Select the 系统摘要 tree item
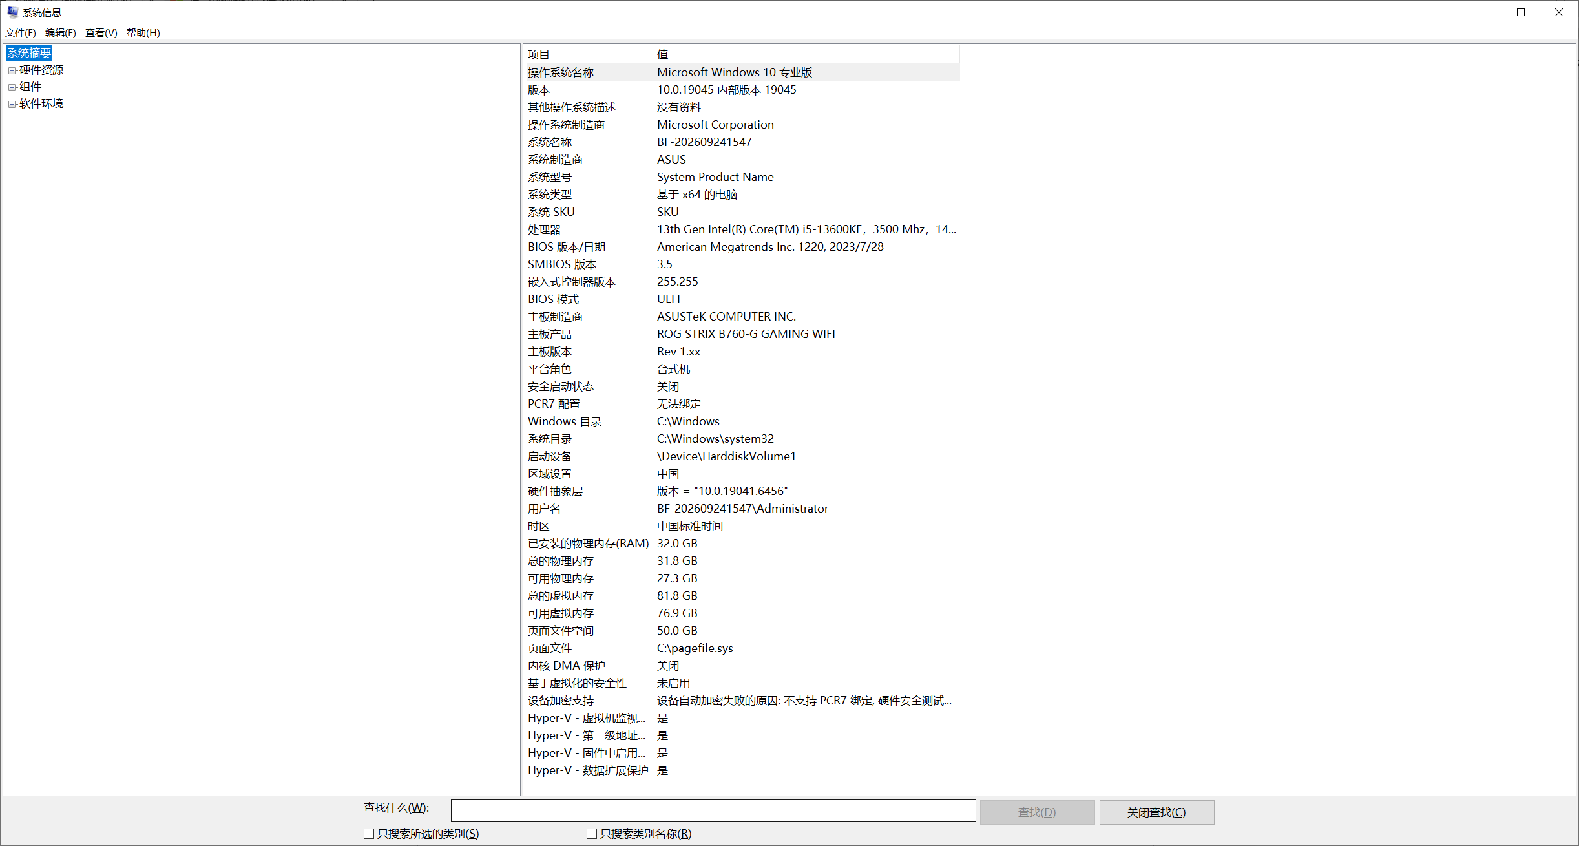 click(x=29, y=53)
